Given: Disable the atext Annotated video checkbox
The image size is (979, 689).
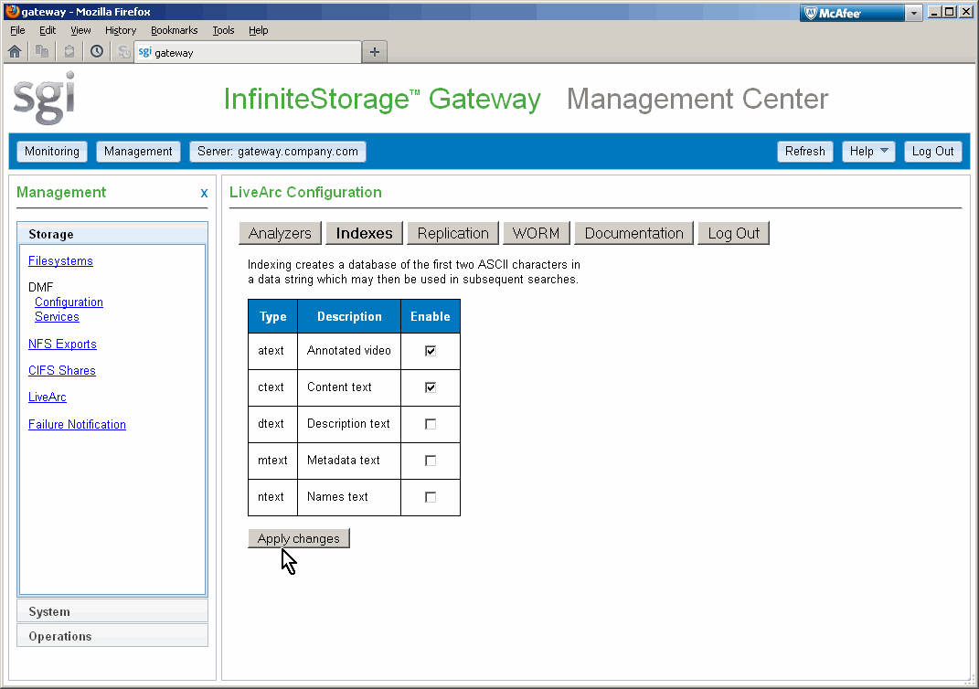Looking at the screenshot, I should click(x=431, y=351).
